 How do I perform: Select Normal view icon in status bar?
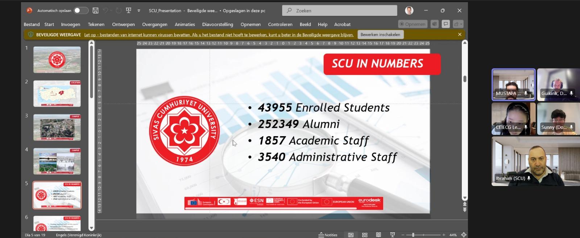[351, 235]
